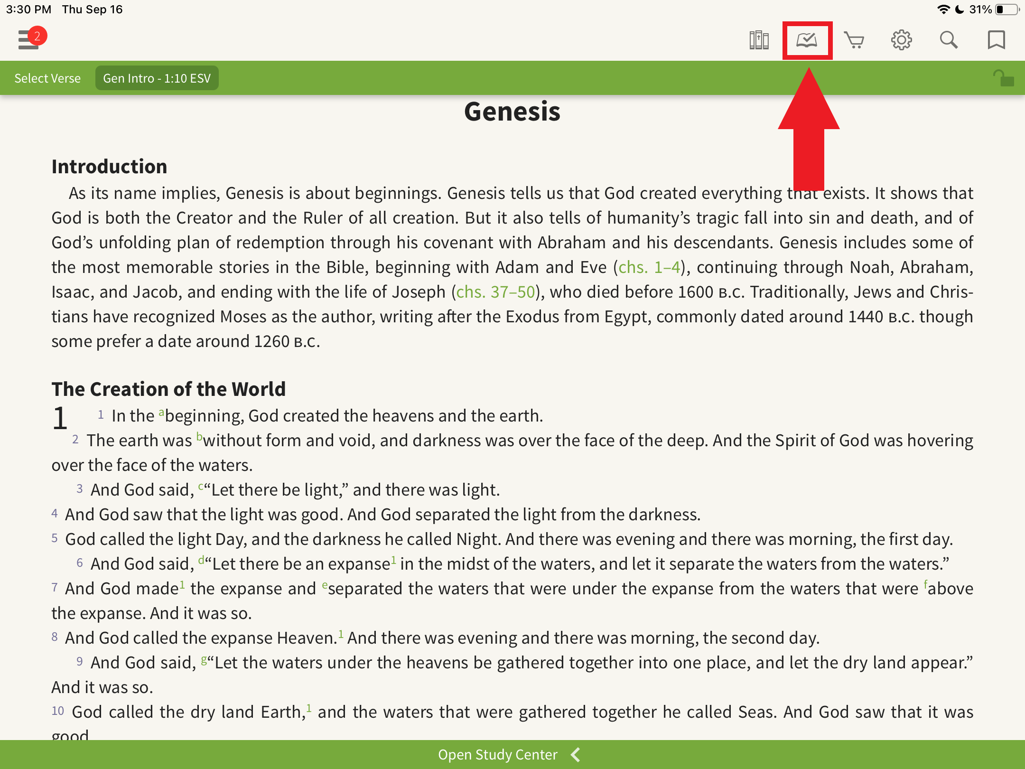Screen dimensions: 1025x769
Task: Tap verse number 10
Action: click(58, 711)
